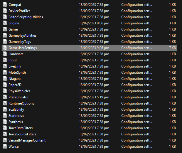Click the TraceDataFilters file name
Viewport: 182px width, 153px height.
pyautogui.click(x=21, y=128)
